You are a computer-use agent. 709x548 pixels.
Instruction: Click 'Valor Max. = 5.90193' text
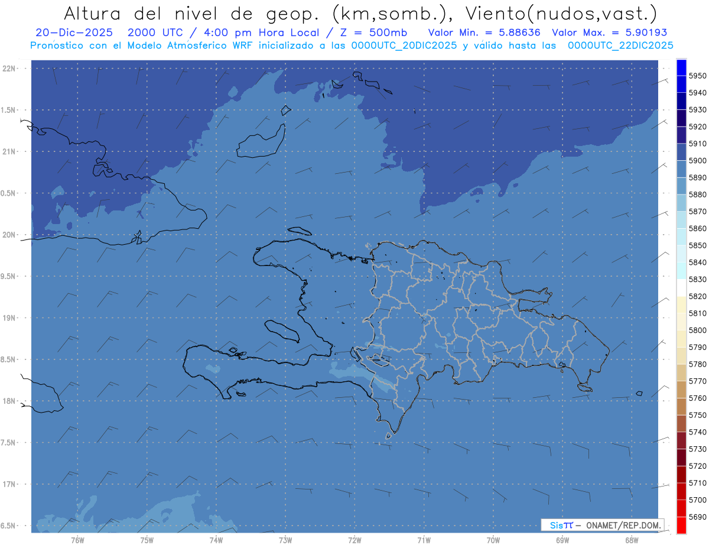click(610, 33)
